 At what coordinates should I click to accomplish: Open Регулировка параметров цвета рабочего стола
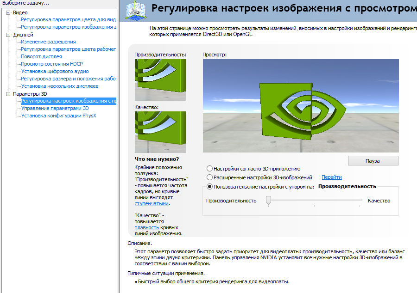tap(69, 49)
